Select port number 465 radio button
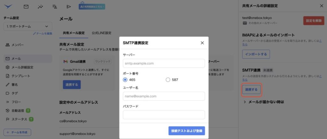This screenshot has height=139, width=327. [x=125, y=80]
